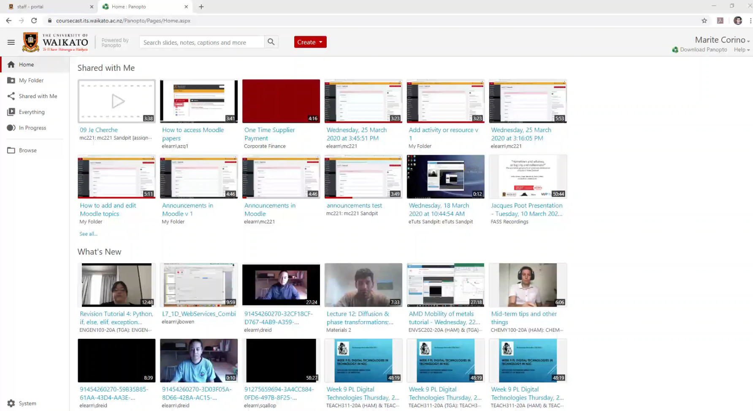Image resolution: width=753 pixels, height=411 pixels.
Task: Open Browse in the sidebar
Action: tap(28, 150)
